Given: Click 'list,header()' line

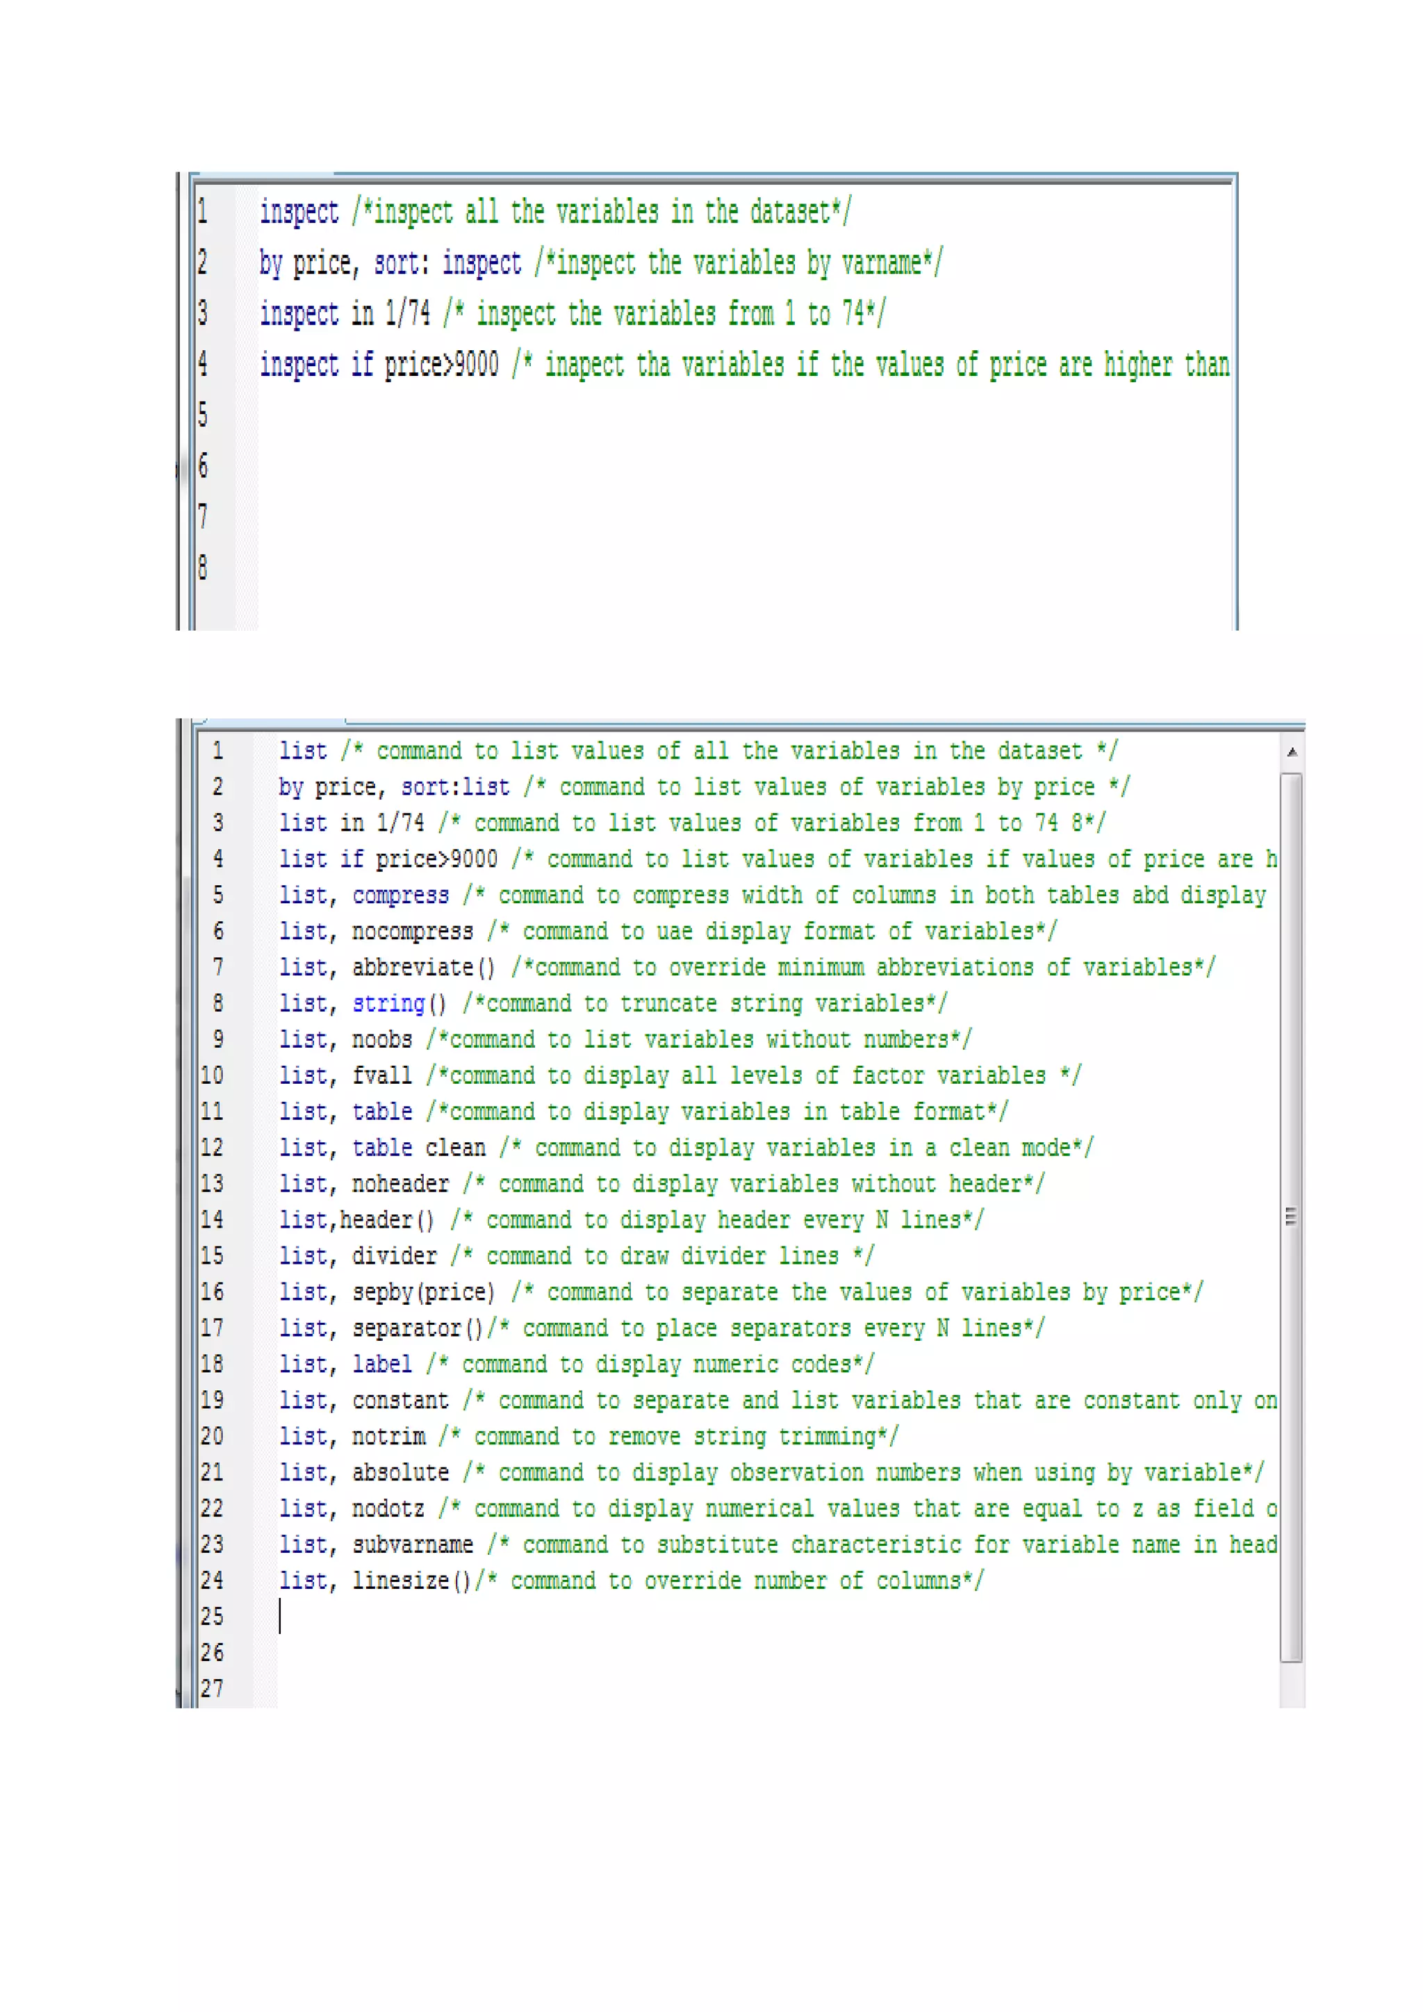Looking at the screenshot, I should (632, 1220).
